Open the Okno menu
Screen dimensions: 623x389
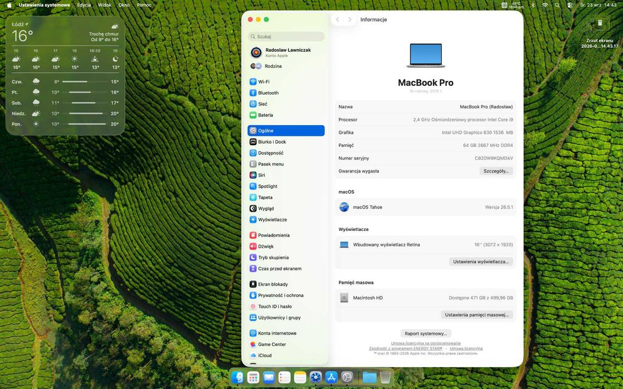click(x=124, y=5)
